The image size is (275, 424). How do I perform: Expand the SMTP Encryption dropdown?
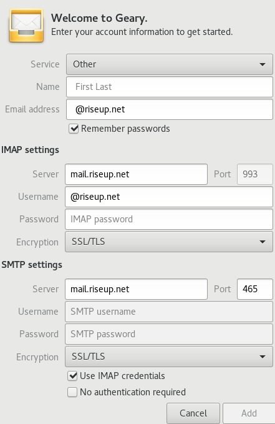point(169,357)
